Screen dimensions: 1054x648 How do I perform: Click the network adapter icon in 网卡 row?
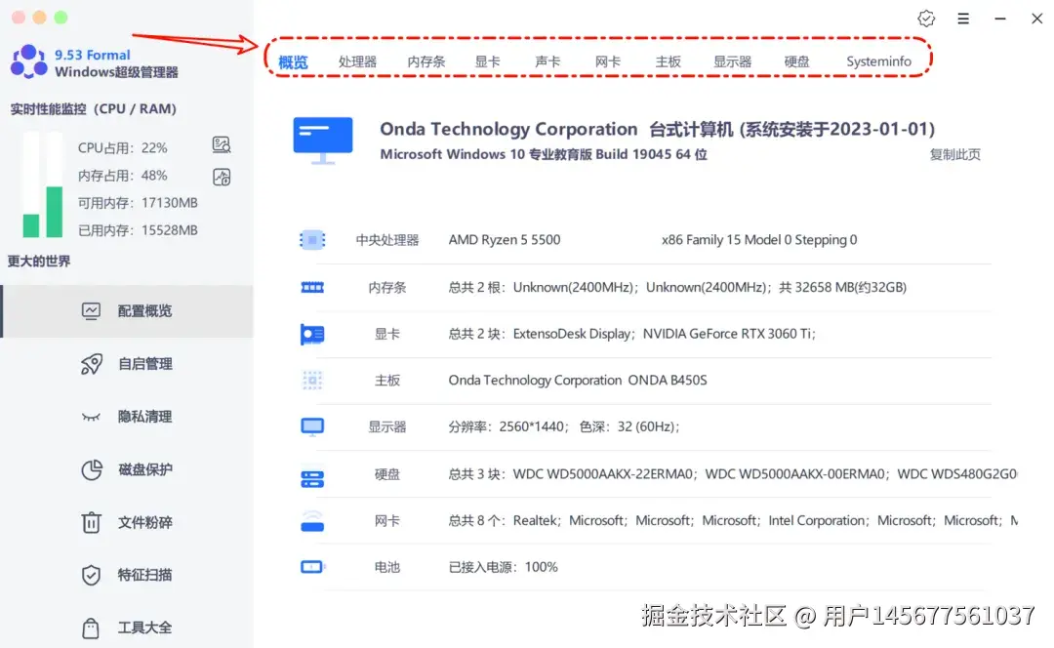(312, 521)
